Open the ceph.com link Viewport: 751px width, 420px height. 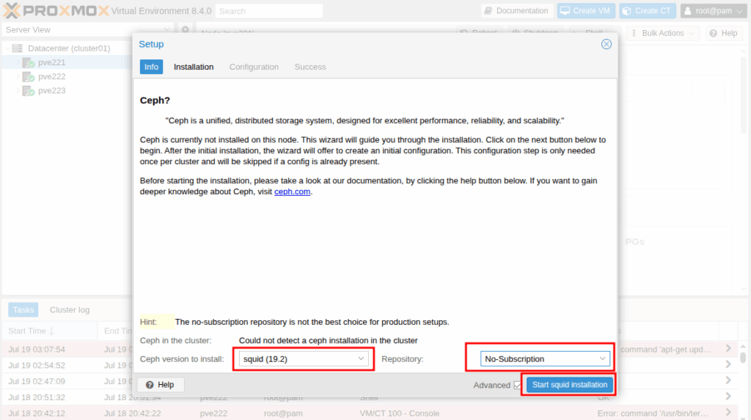pos(292,191)
